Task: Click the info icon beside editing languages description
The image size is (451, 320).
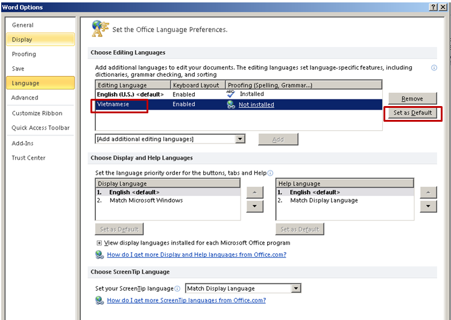Action: coord(434,68)
